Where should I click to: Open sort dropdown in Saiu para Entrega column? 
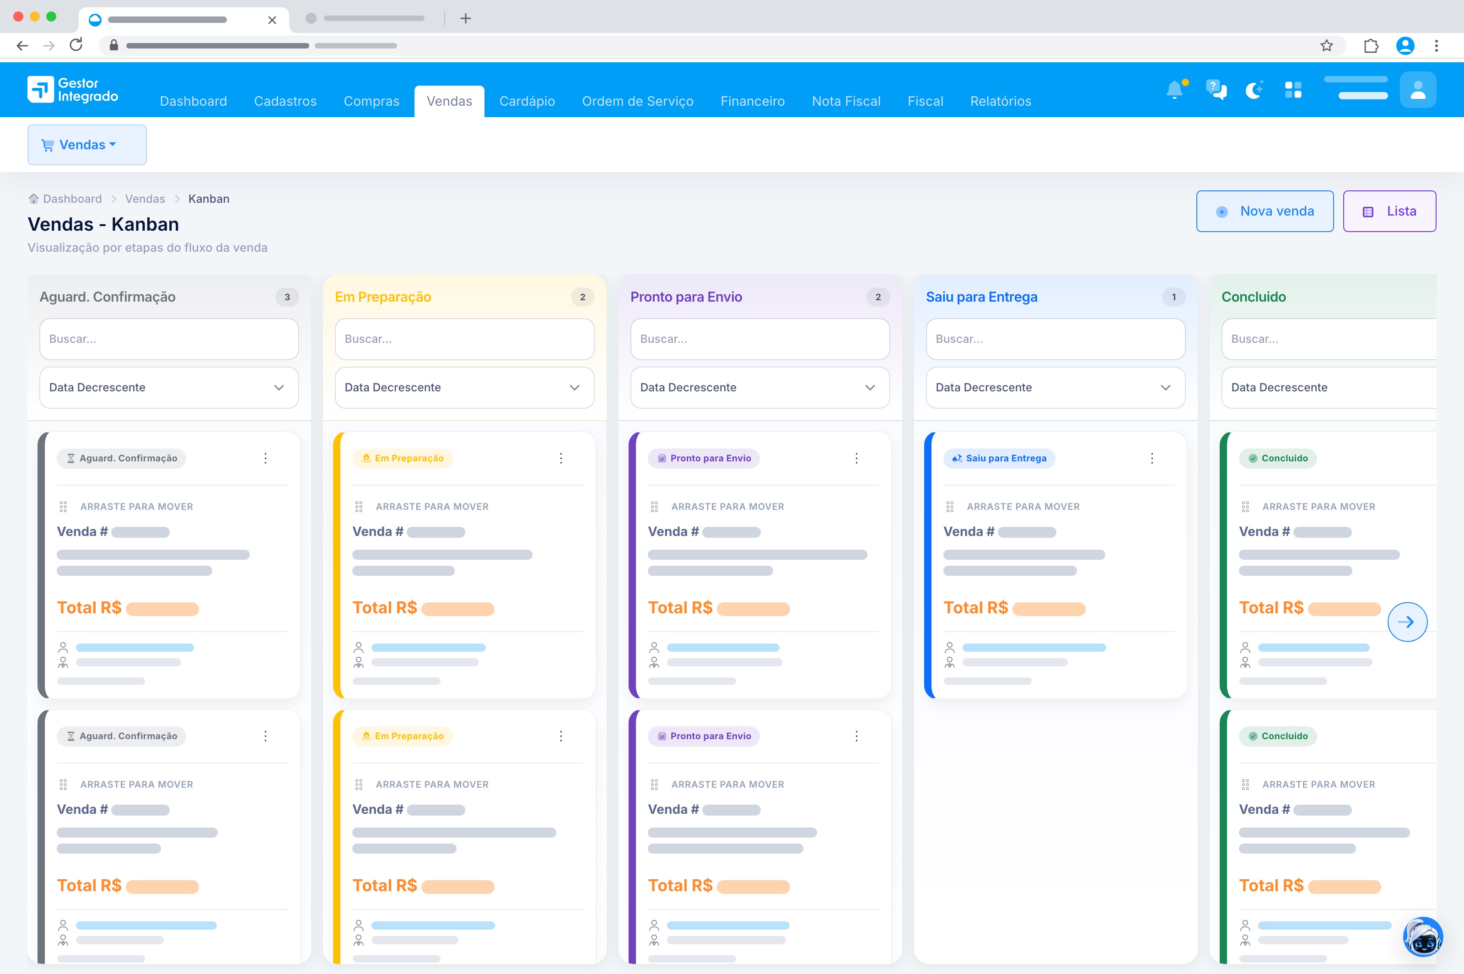click(1055, 388)
